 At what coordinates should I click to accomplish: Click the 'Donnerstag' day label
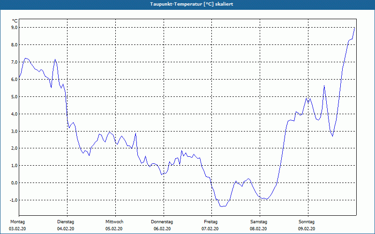[x=162, y=222]
